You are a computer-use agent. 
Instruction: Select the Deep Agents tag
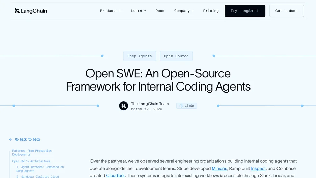click(139, 56)
